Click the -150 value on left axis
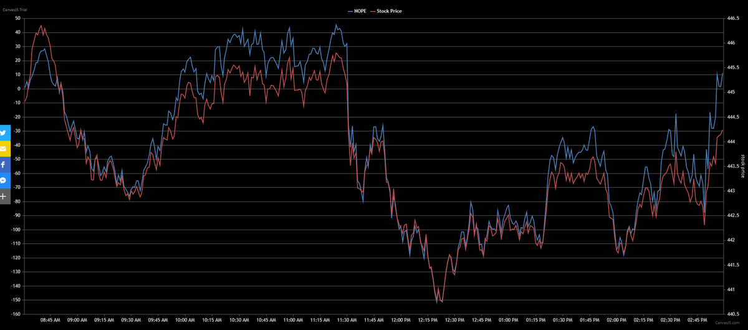Viewport: 748px width, 330px height. point(15,300)
